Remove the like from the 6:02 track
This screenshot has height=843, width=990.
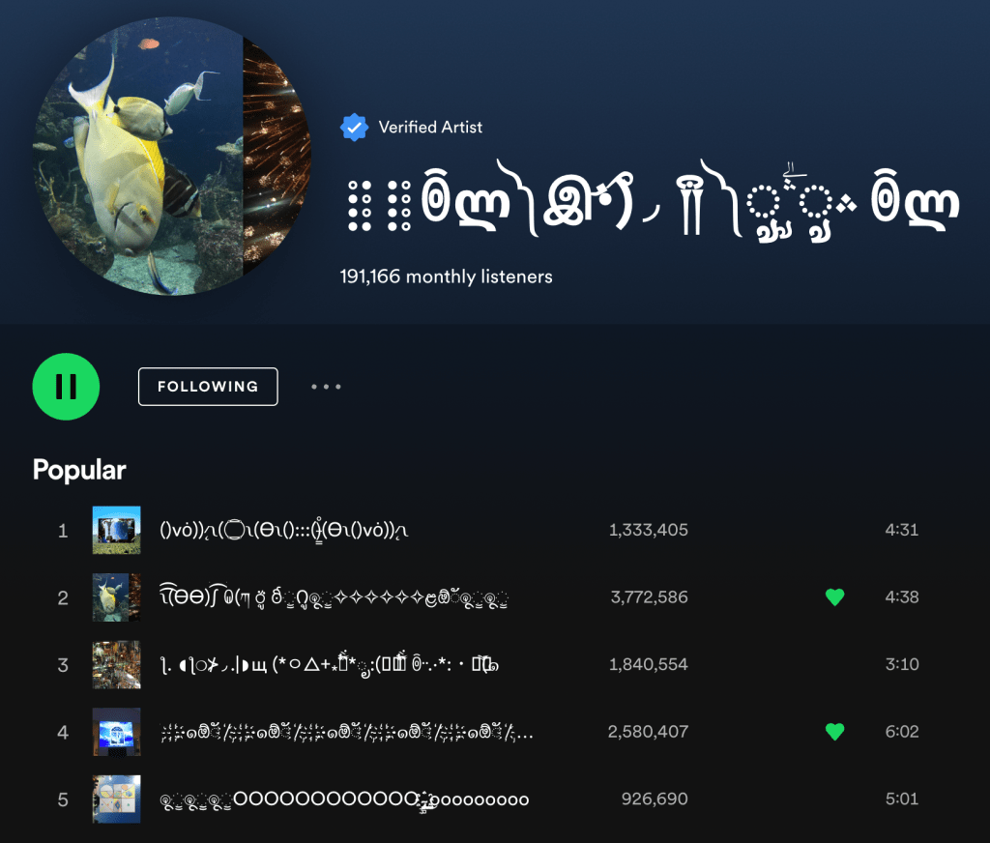[x=834, y=732]
